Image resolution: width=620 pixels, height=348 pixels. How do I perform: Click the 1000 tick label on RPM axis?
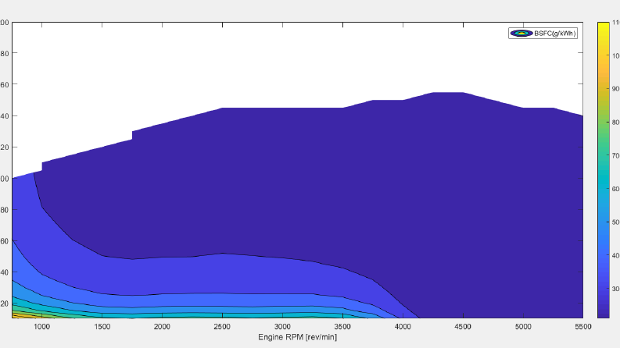click(x=41, y=326)
